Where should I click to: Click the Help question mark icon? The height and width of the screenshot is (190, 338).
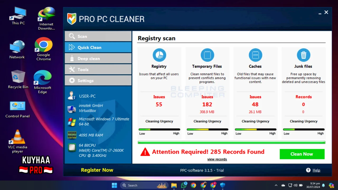coord(308,170)
